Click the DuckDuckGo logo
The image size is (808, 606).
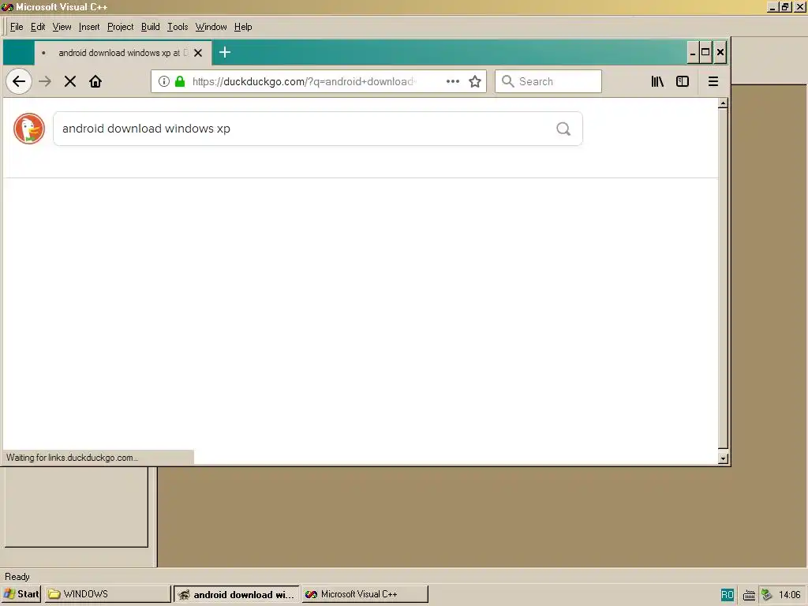pos(29,129)
